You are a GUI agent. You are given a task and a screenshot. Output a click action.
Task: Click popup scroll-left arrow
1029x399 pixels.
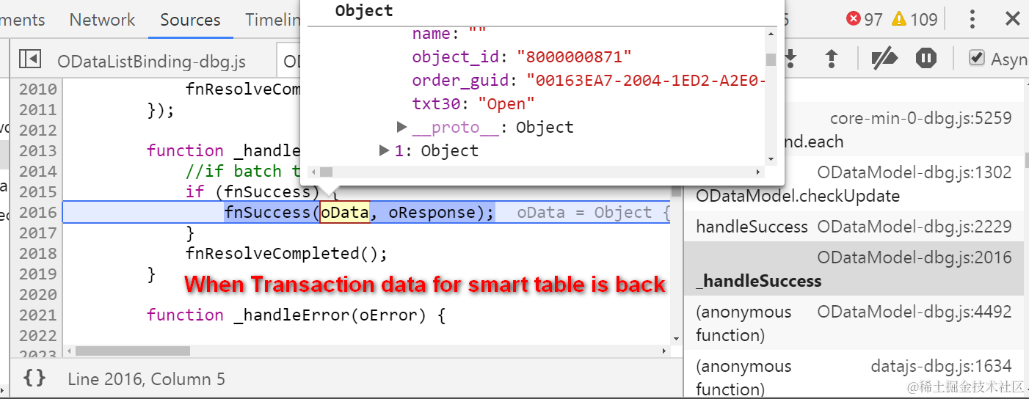313,172
